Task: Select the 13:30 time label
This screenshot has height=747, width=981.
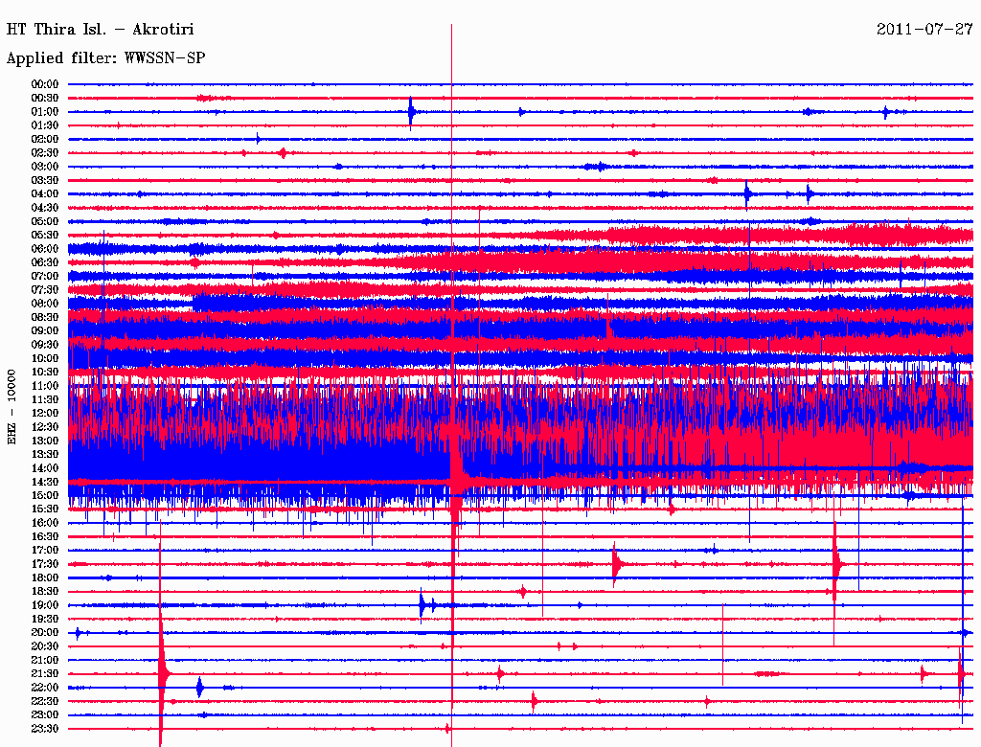Action: click(x=45, y=455)
